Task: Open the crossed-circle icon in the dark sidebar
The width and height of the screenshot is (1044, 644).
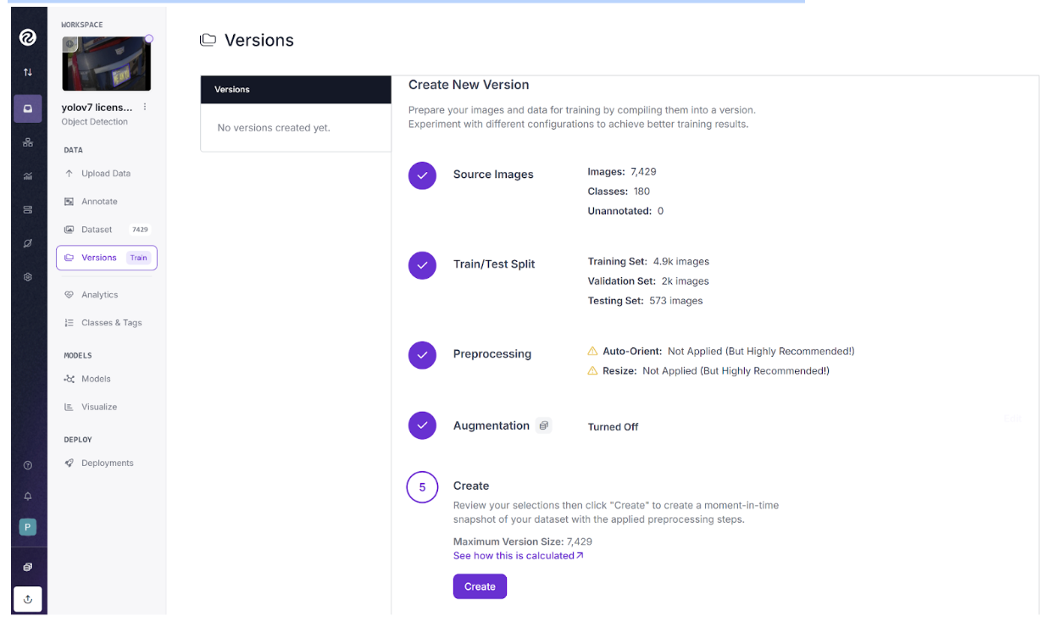Action: pyautogui.click(x=28, y=243)
